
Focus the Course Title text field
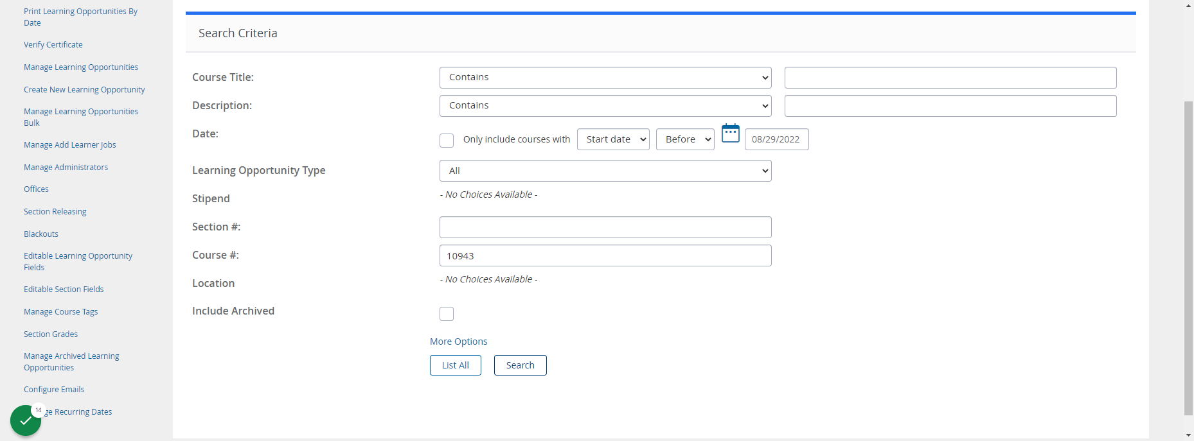pyautogui.click(x=950, y=78)
